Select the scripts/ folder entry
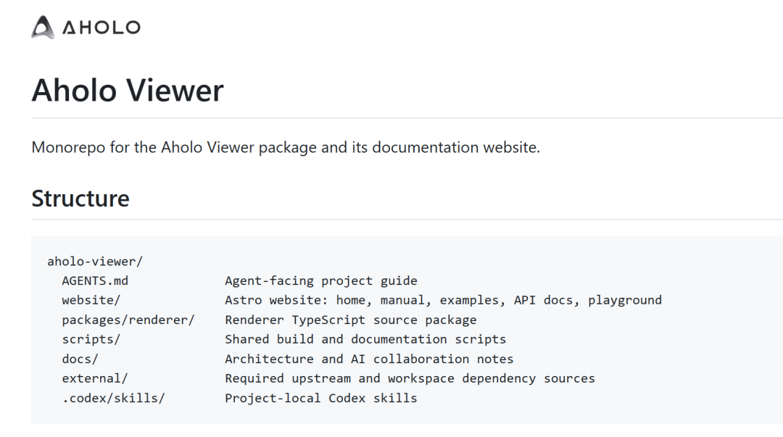Image resolution: width=783 pixels, height=437 pixels. [91, 339]
